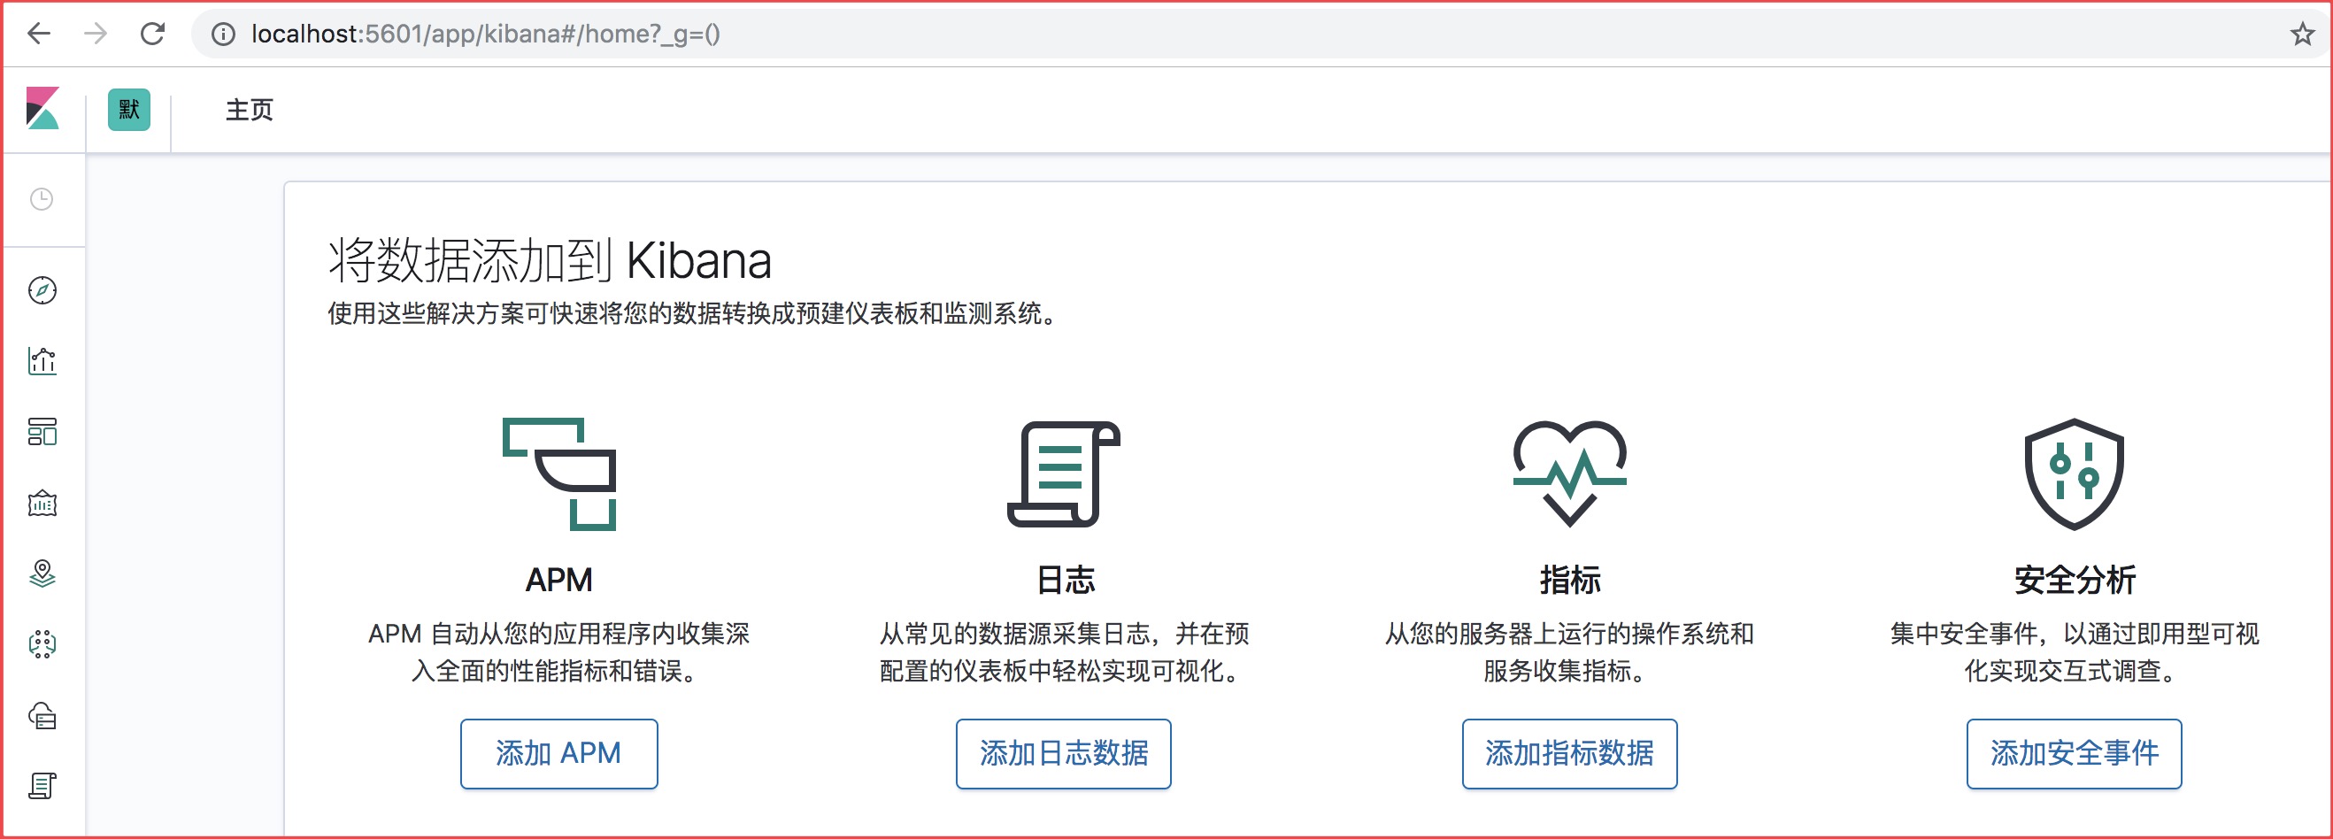2333x839 pixels.
Task: Click the APM illustration icon
Action: pyautogui.click(x=558, y=473)
